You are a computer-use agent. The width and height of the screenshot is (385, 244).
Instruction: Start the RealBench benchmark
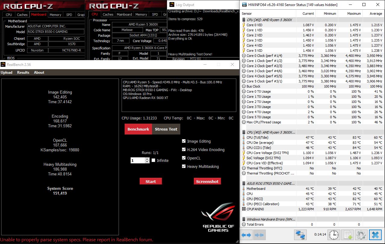(x=151, y=181)
